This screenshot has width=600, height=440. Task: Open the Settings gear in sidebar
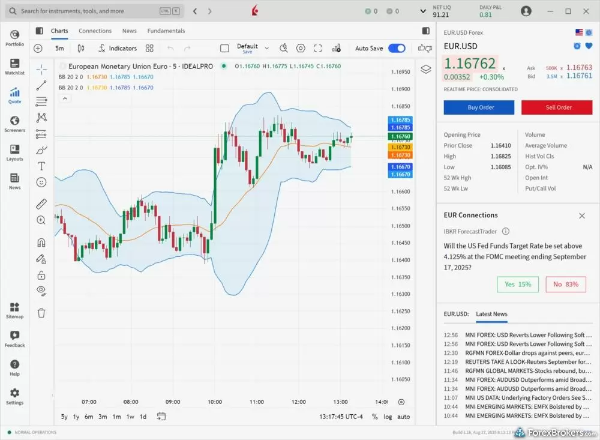pyautogui.click(x=14, y=396)
